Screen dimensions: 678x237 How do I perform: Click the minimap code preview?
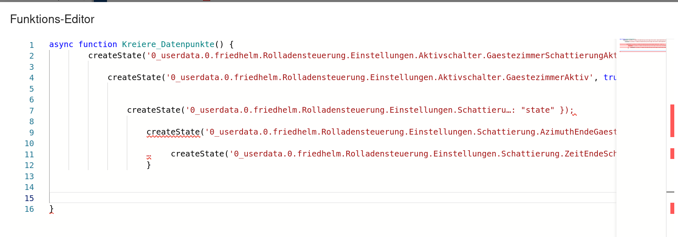[x=642, y=45]
